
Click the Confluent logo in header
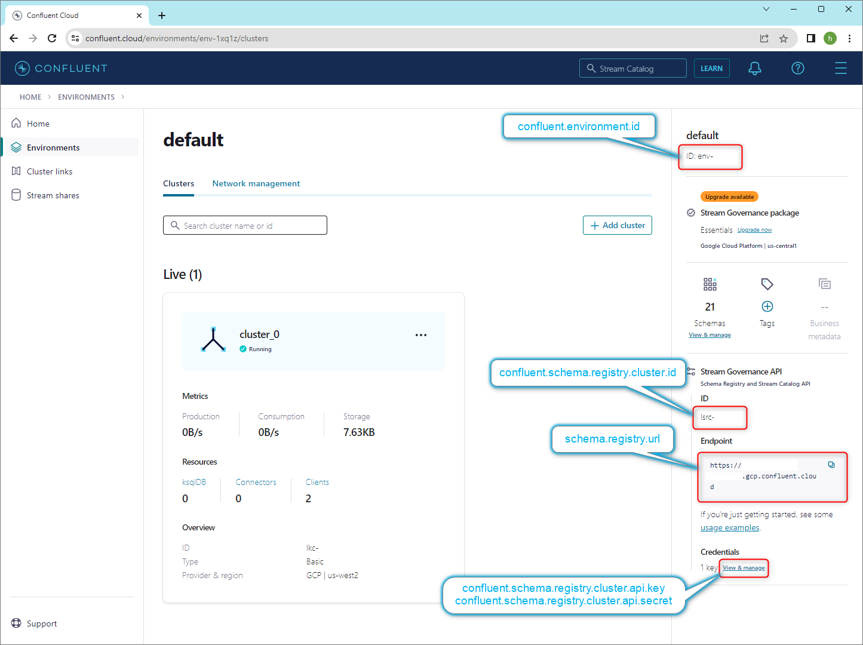[61, 69]
